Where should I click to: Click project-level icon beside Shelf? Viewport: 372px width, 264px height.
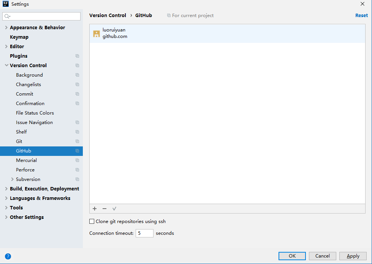click(x=78, y=132)
